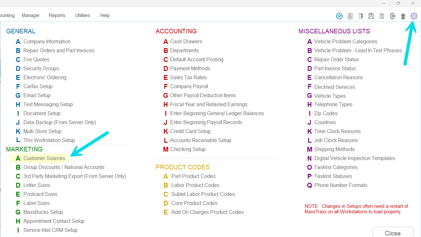Select Sales Tax Rates in Accounting

coord(188,77)
